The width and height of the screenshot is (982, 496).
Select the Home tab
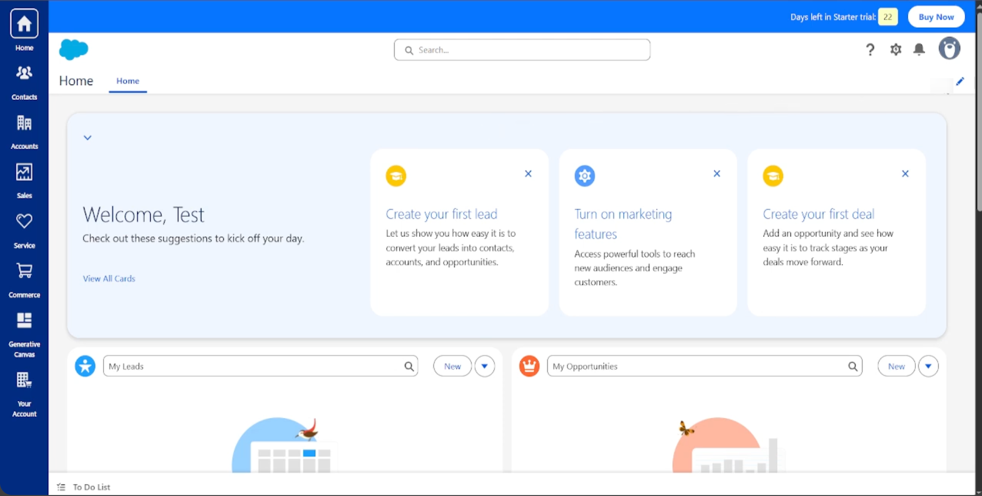click(128, 81)
